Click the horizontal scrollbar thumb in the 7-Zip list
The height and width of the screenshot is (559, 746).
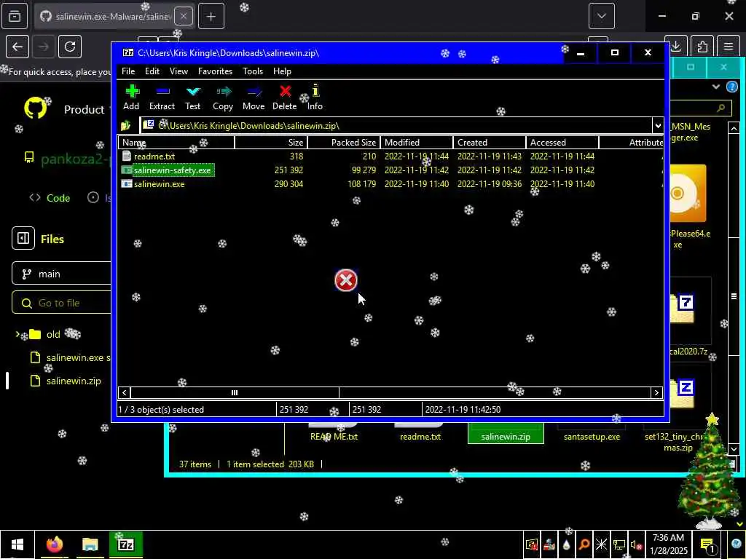point(235,392)
